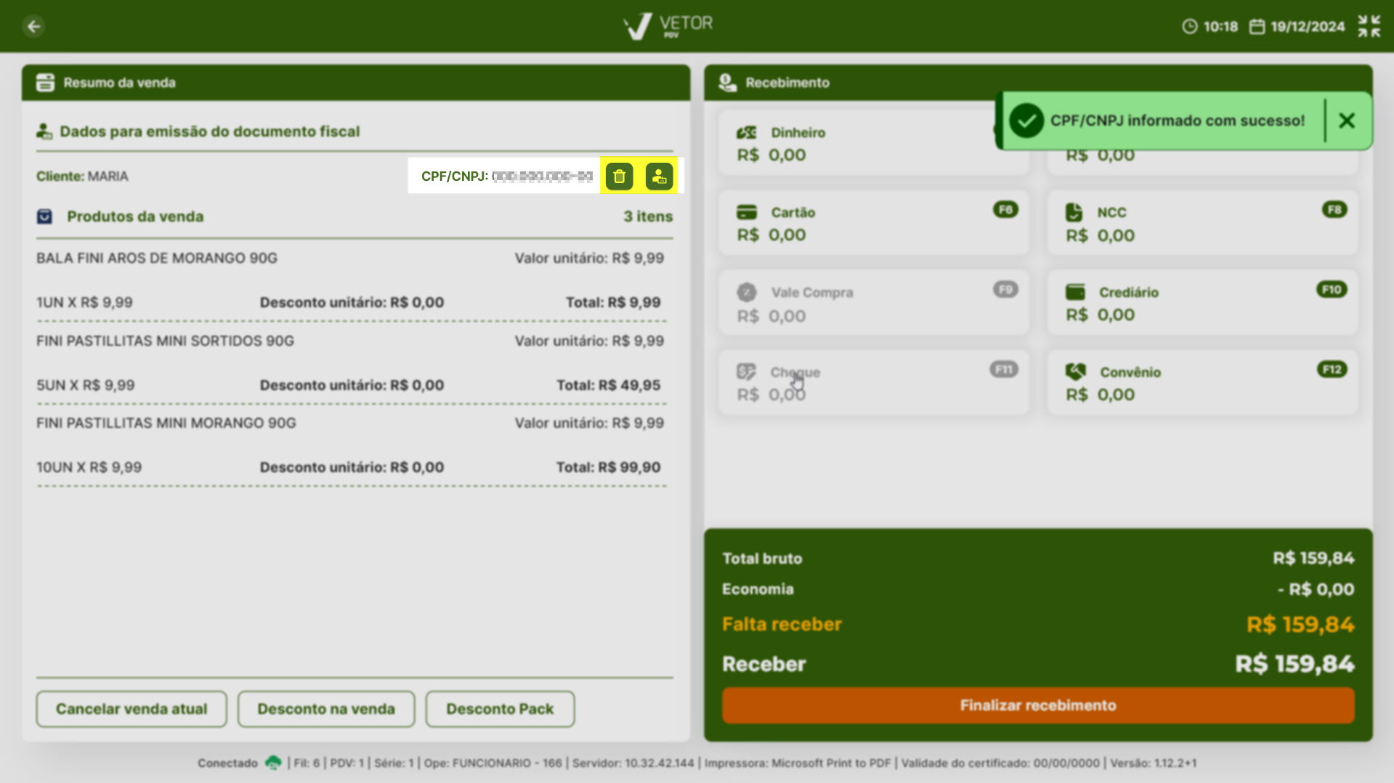Viewport: 1394px width, 783px height.
Task: Select Crediário payment method card
Action: [1202, 302]
